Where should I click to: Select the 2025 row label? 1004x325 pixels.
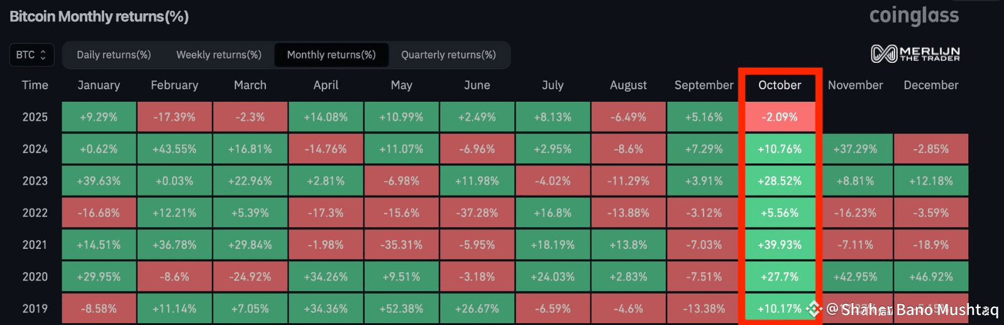tap(35, 117)
